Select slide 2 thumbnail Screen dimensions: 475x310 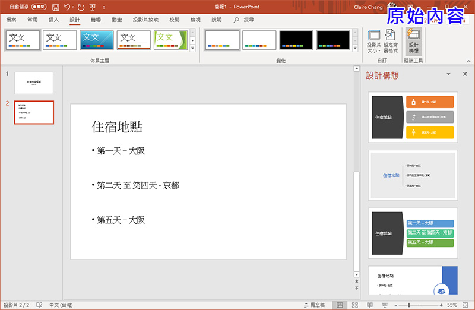34,112
